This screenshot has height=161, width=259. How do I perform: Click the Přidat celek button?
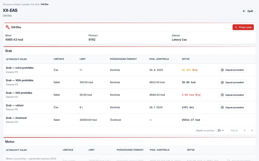coord(243,27)
